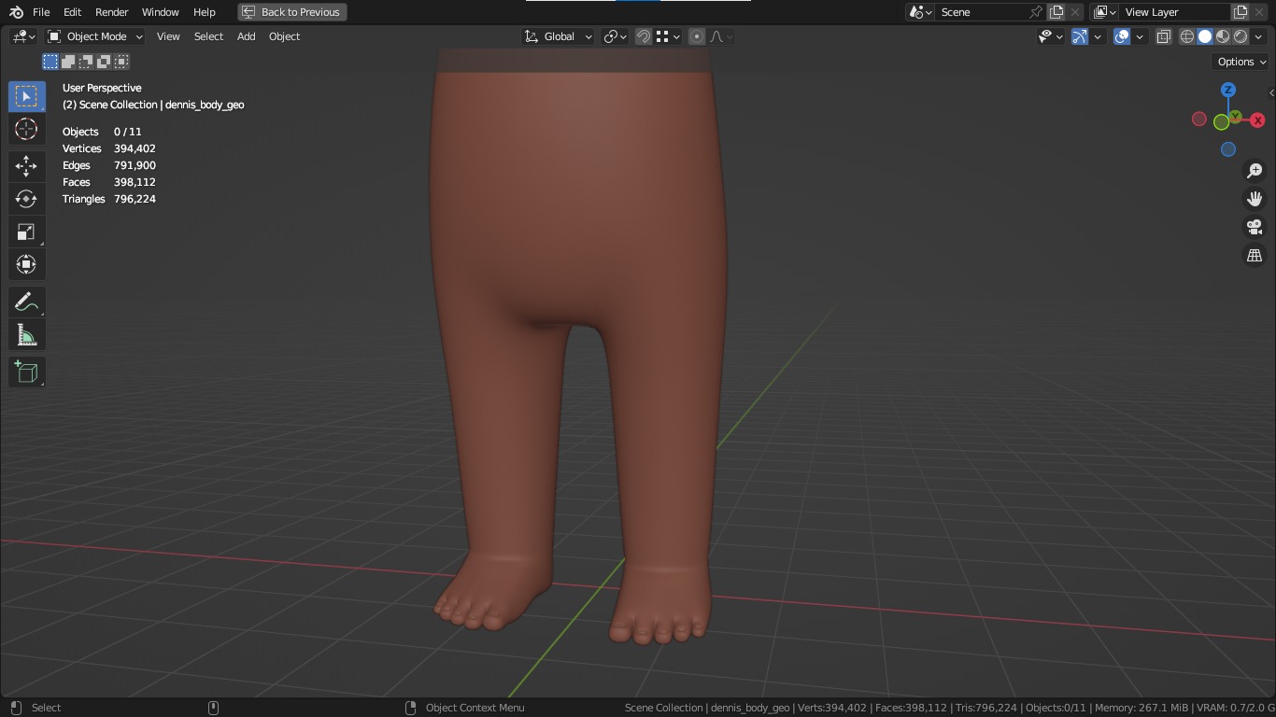Select the Add Cube tool
1276x717 pixels.
(x=26, y=373)
